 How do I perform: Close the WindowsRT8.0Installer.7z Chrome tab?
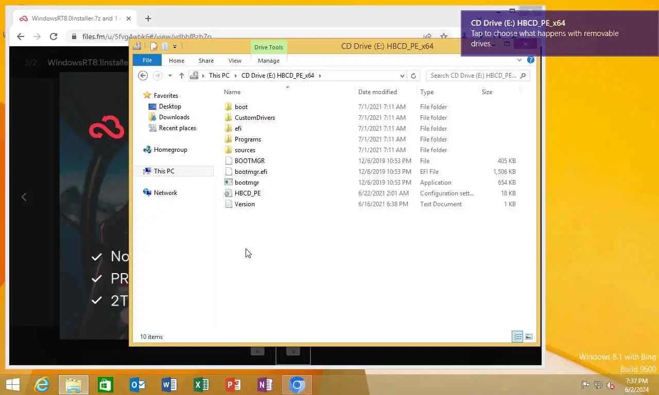(129, 19)
